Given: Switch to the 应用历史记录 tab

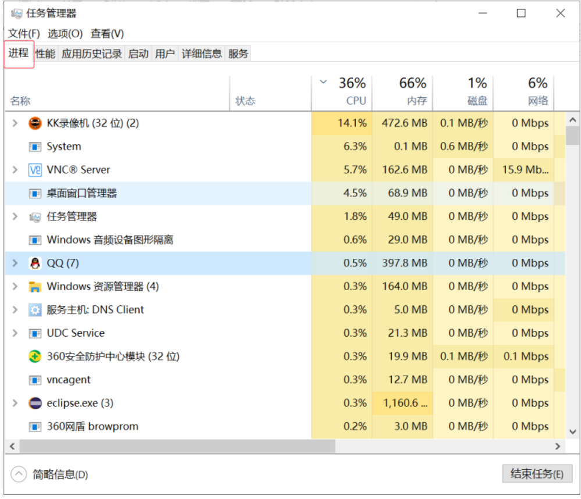Looking at the screenshot, I should (x=91, y=54).
